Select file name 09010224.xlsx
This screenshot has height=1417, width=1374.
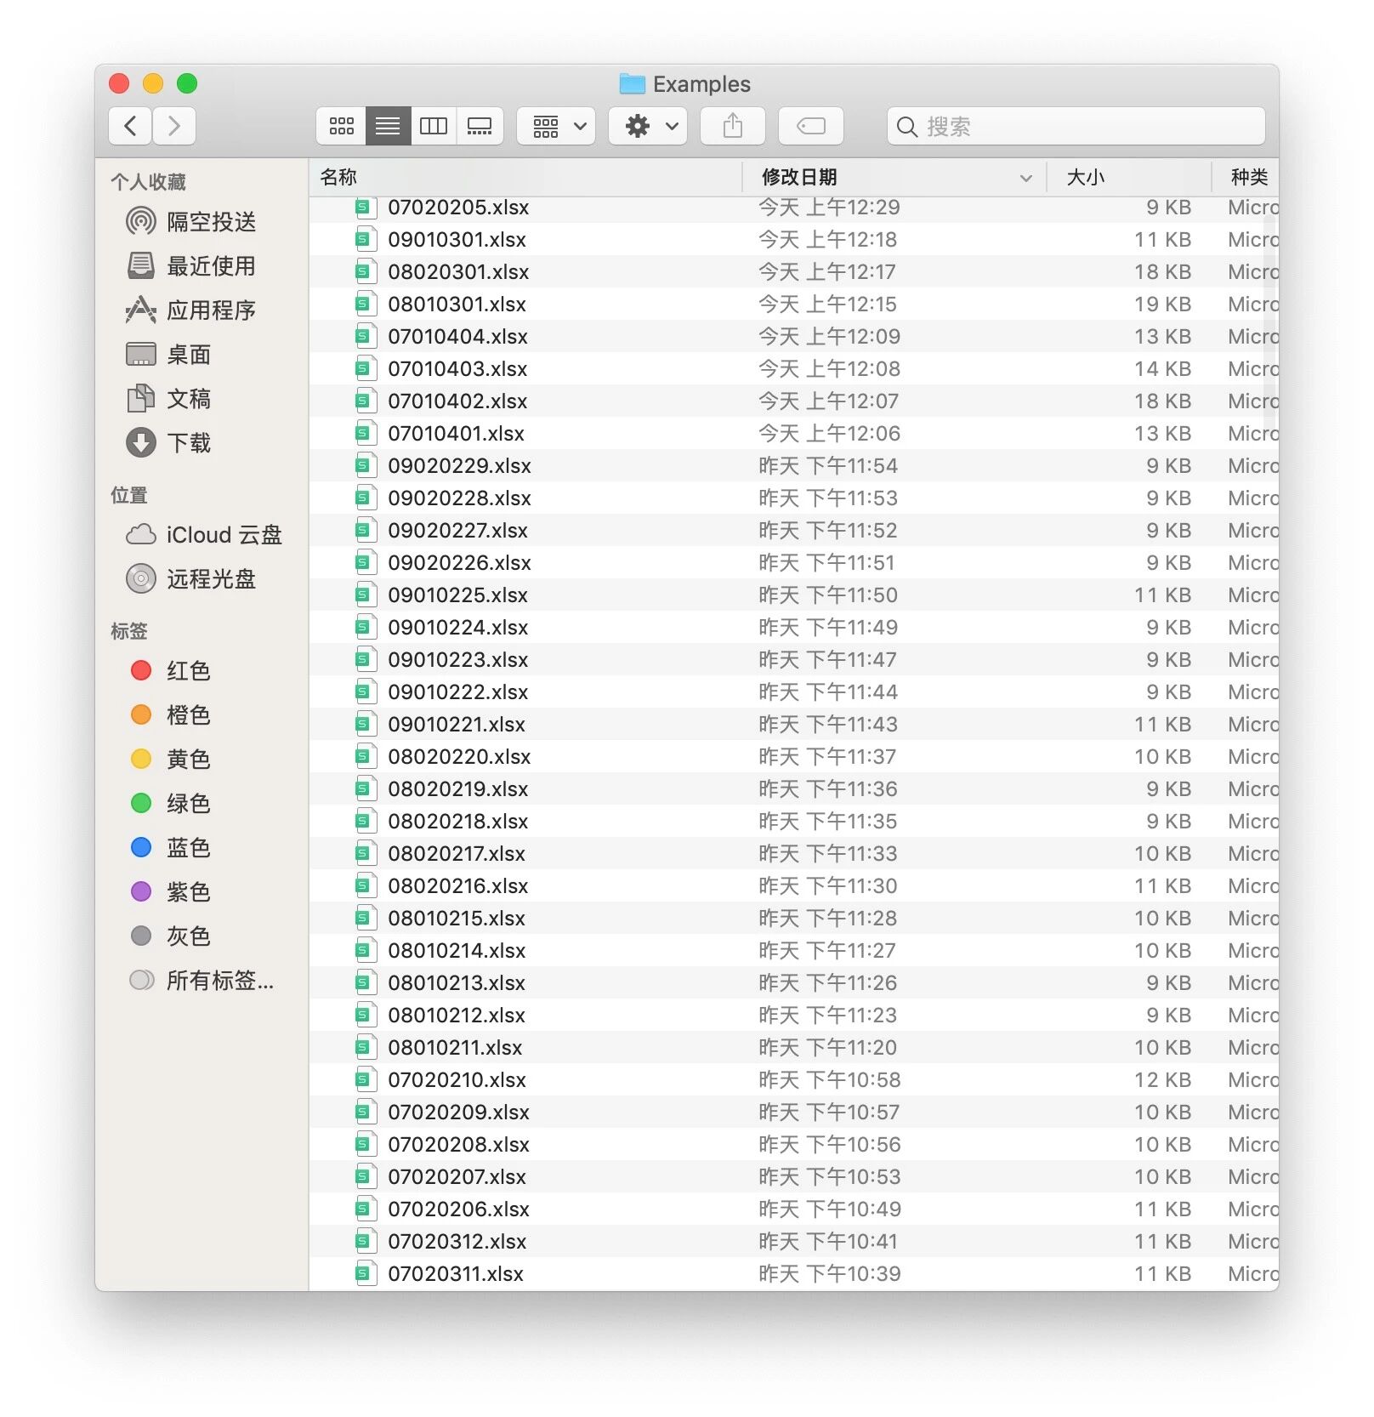458,628
